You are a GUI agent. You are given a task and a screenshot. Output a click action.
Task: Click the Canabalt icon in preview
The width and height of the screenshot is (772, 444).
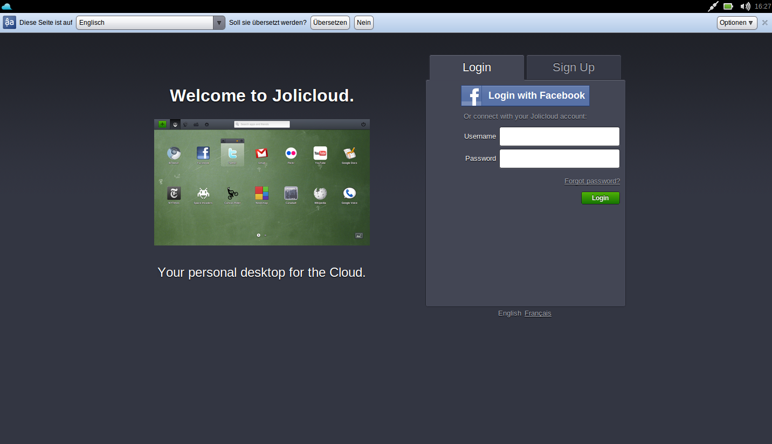(291, 193)
